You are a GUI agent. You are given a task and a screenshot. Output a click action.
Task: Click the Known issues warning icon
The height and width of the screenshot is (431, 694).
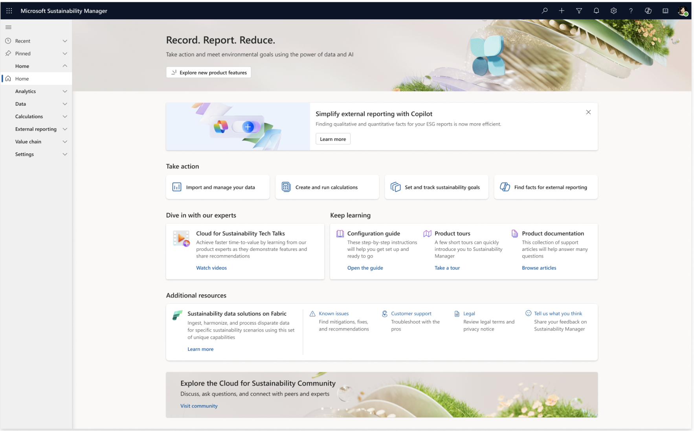pyautogui.click(x=312, y=314)
